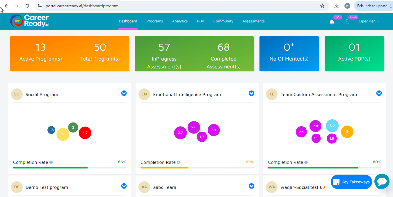Open the chat bubble widget
The height and width of the screenshot is (197, 393).
pyautogui.click(x=382, y=182)
